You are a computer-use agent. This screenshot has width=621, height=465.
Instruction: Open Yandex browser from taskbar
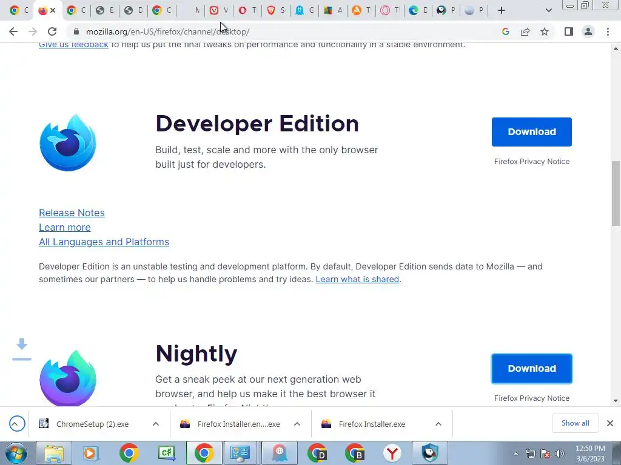[x=392, y=453]
